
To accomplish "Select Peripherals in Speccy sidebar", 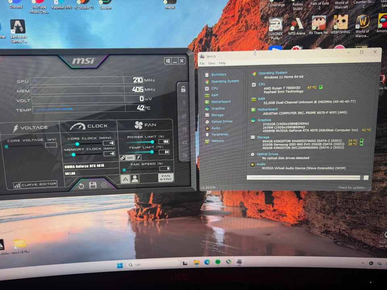I will (220, 135).
